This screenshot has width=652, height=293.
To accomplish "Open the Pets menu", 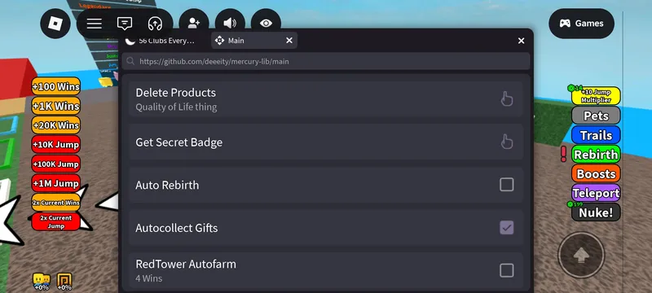I will [x=596, y=116].
